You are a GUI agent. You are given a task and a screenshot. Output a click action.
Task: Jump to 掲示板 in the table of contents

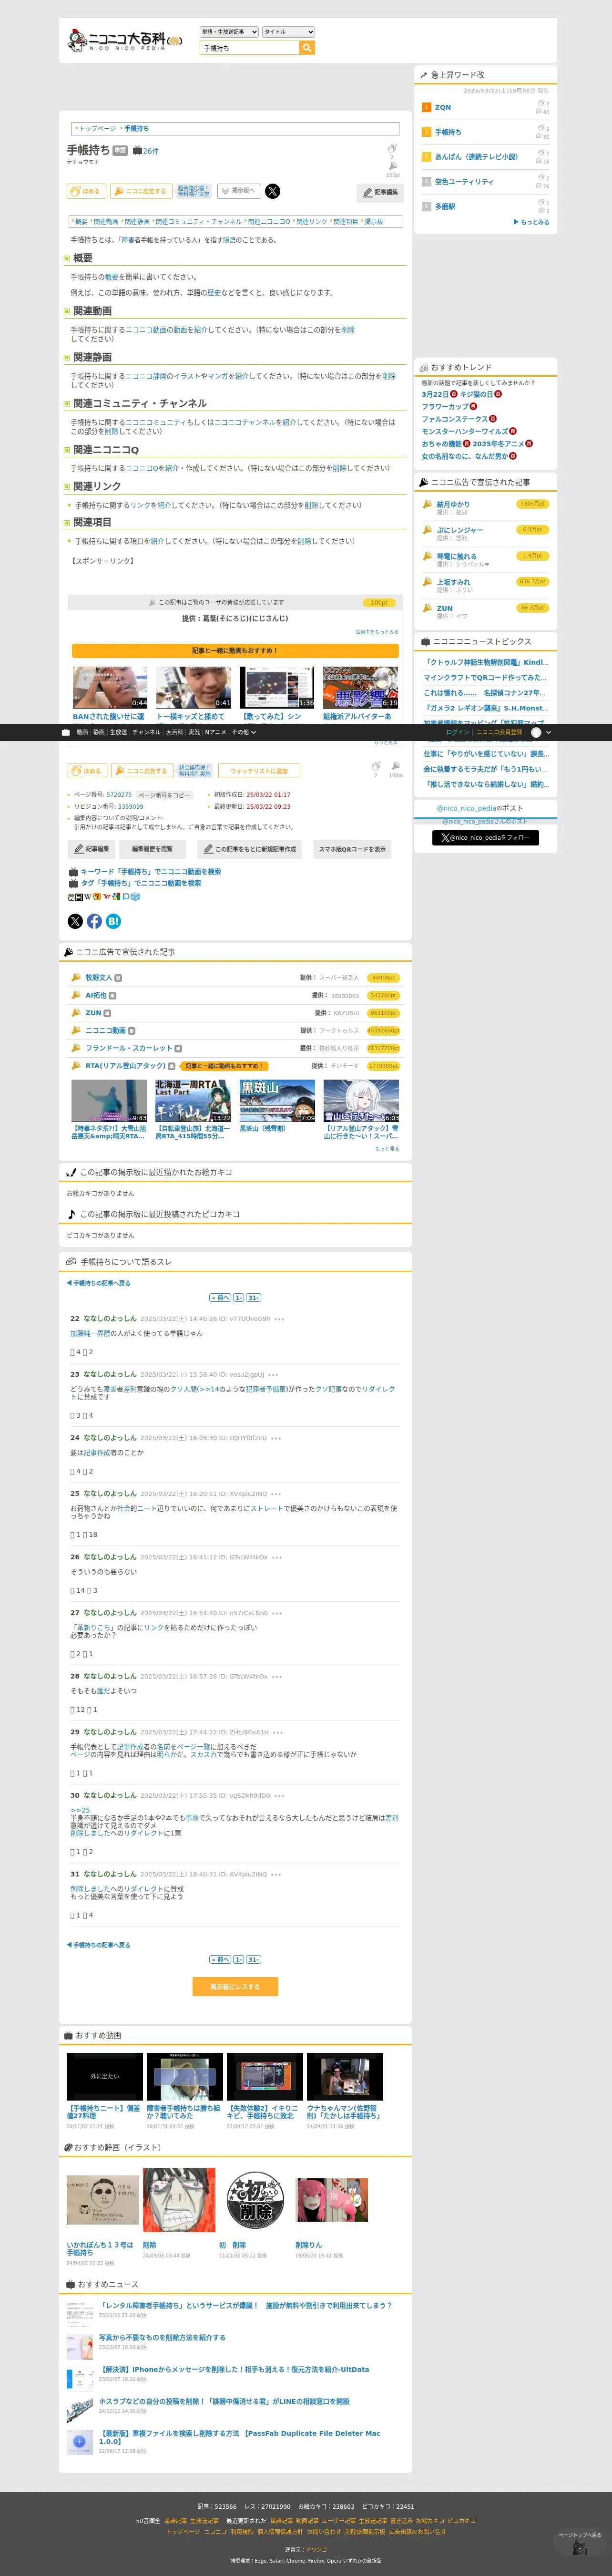[x=373, y=222]
